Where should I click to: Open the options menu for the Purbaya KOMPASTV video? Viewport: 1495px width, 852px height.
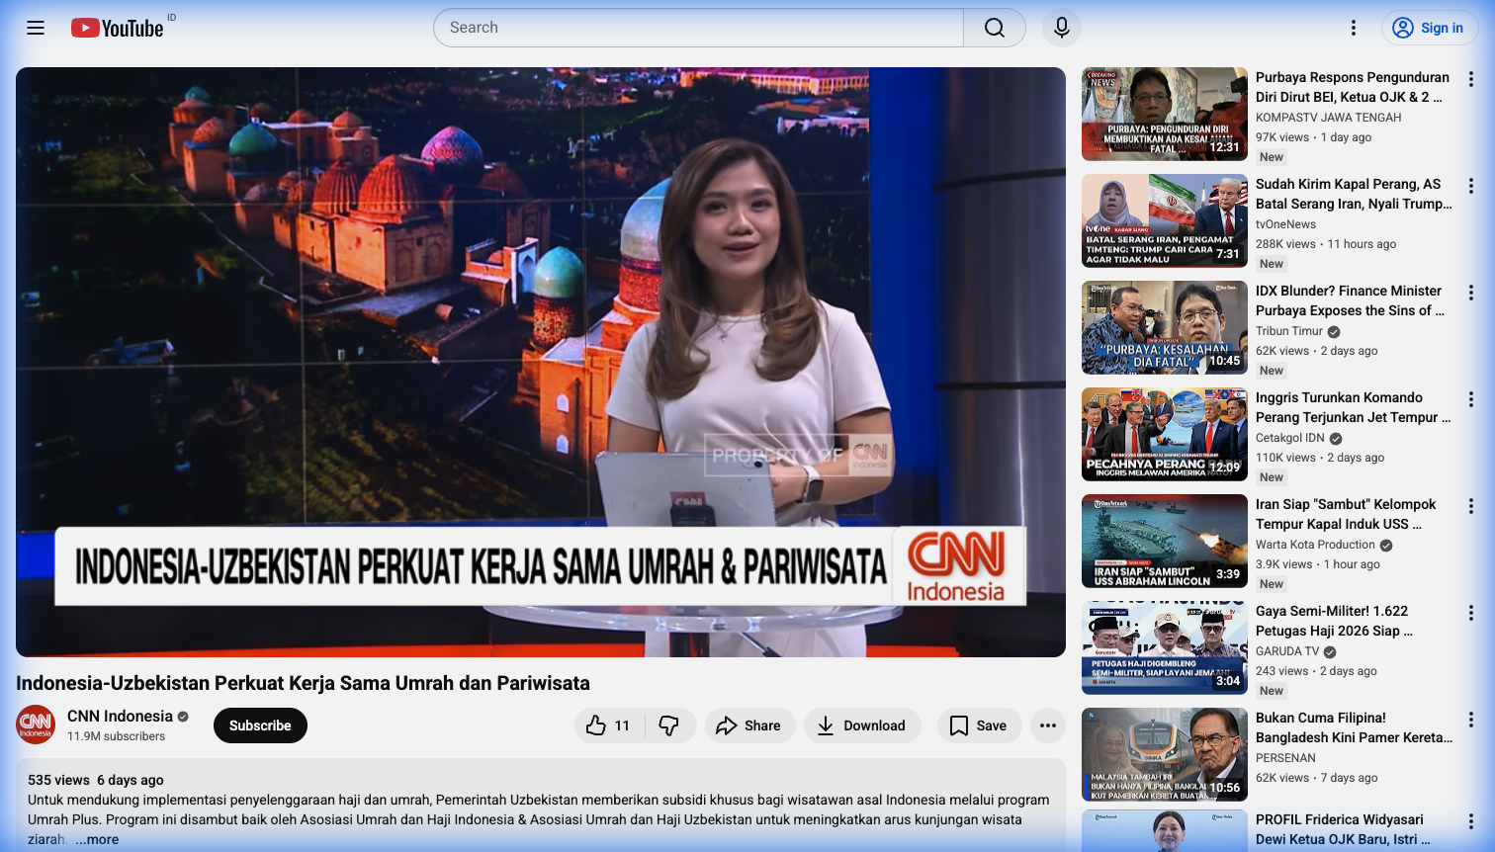pyautogui.click(x=1471, y=78)
